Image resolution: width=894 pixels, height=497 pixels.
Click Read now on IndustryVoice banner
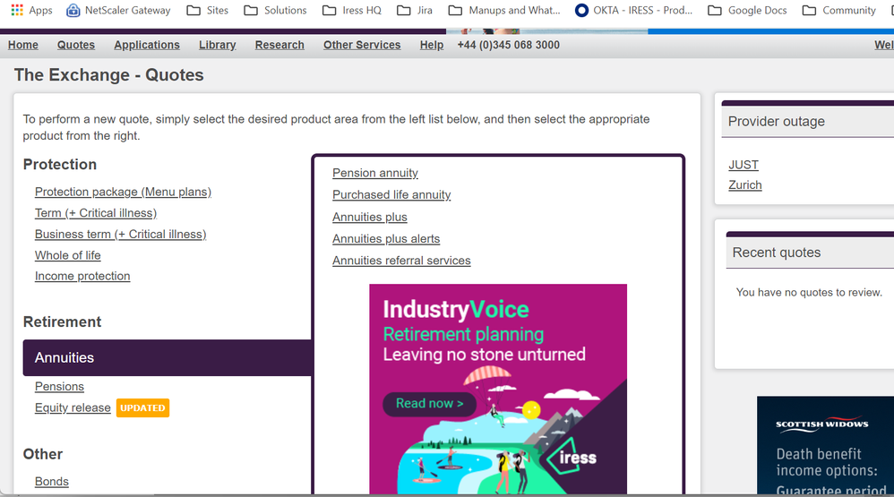coord(429,404)
